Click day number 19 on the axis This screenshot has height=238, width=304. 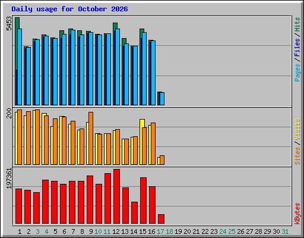(178, 231)
